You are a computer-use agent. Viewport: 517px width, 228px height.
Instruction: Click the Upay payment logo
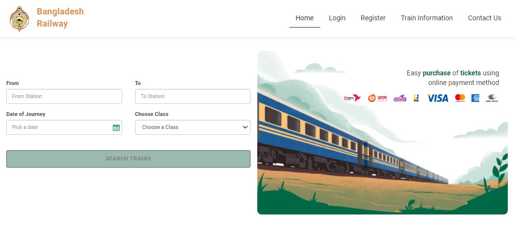tap(416, 98)
